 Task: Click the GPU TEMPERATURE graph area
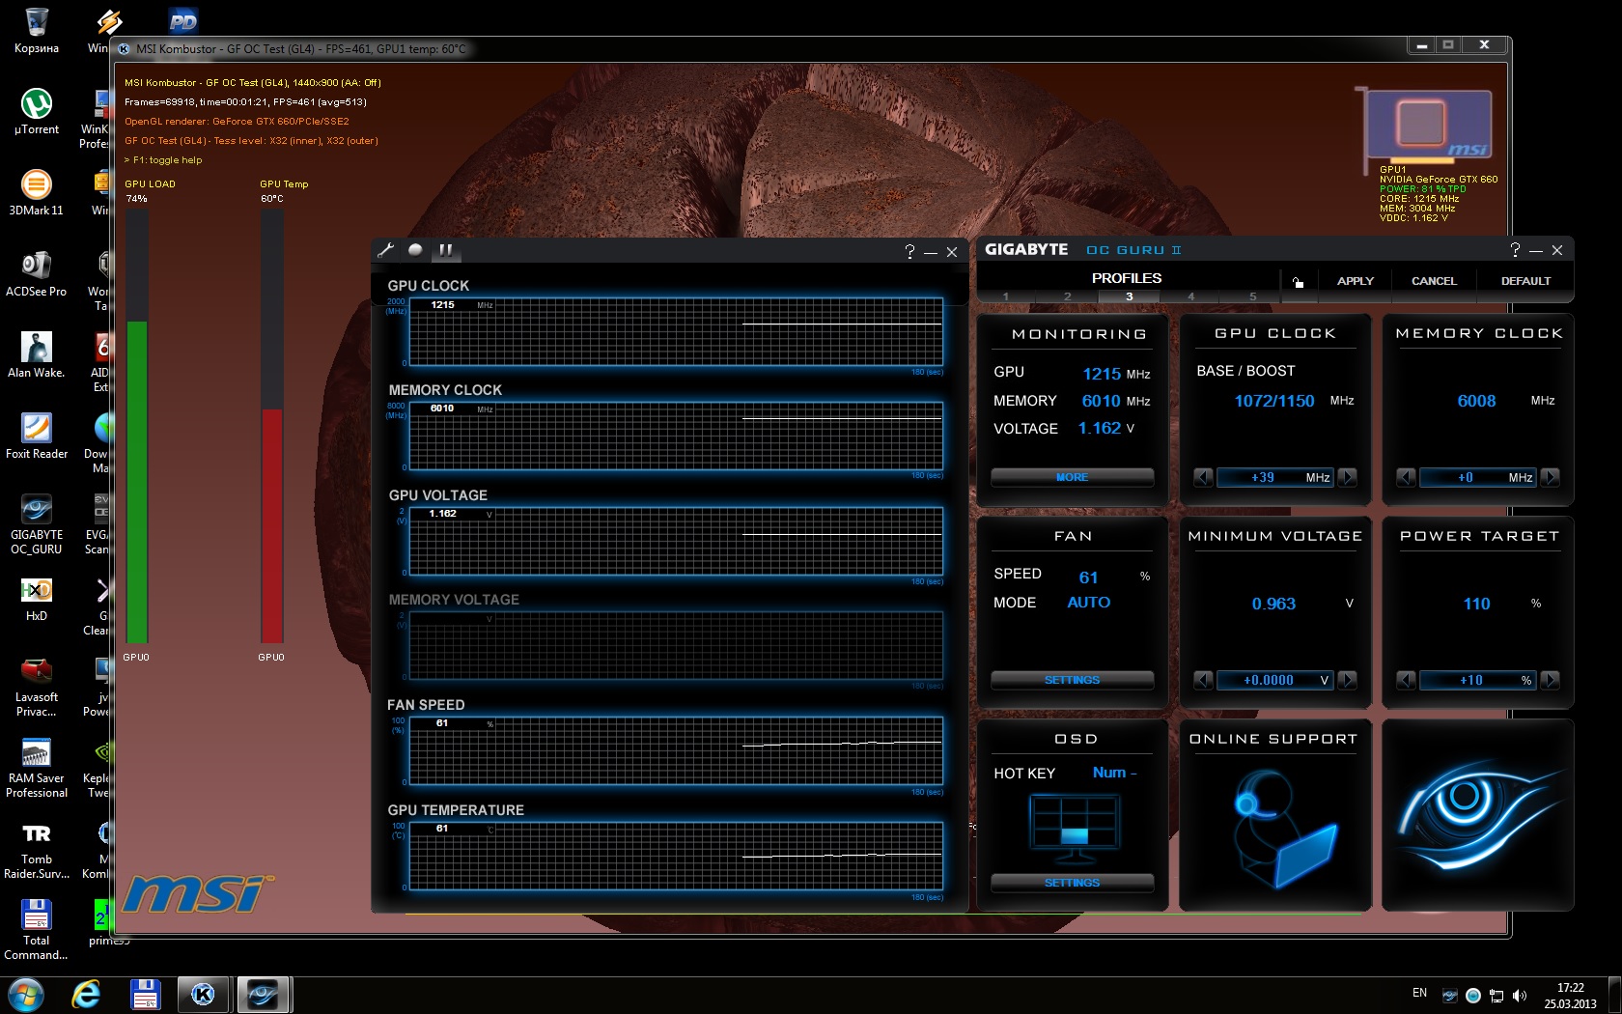click(x=676, y=857)
